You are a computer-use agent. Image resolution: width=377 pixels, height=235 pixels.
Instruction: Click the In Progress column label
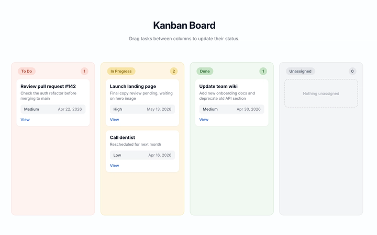tap(121, 71)
